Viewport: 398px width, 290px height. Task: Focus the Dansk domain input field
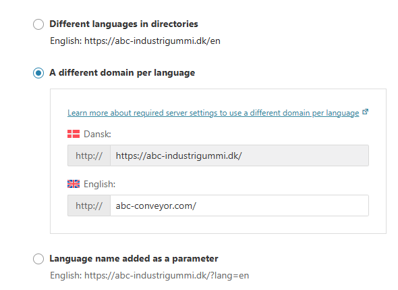tap(239, 155)
